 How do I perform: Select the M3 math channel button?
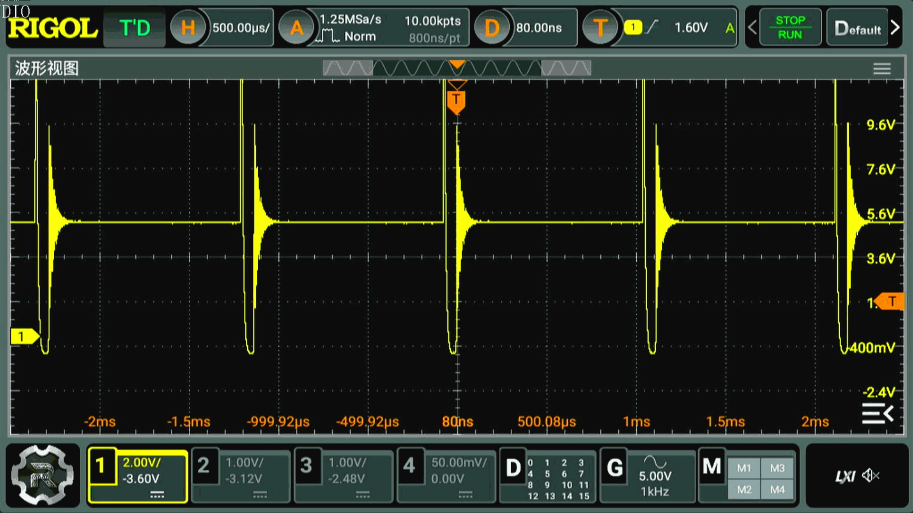coord(777,468)
